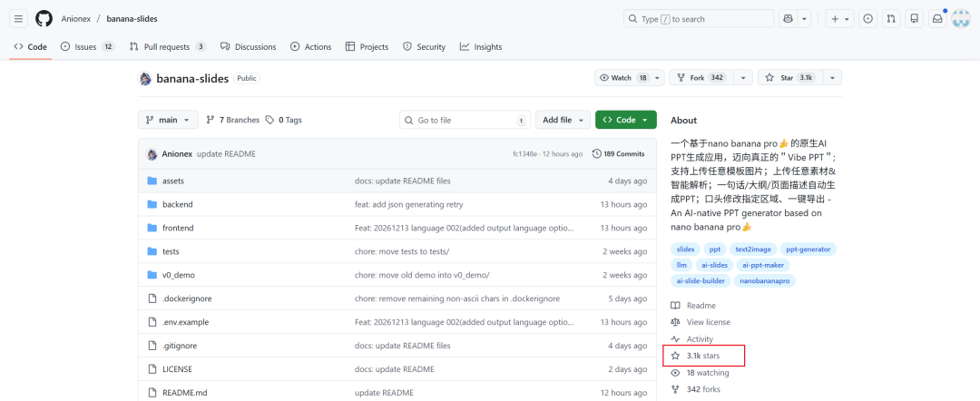980x401 pixels.
Task: Open the View license link
Action: tap(701, 322)
